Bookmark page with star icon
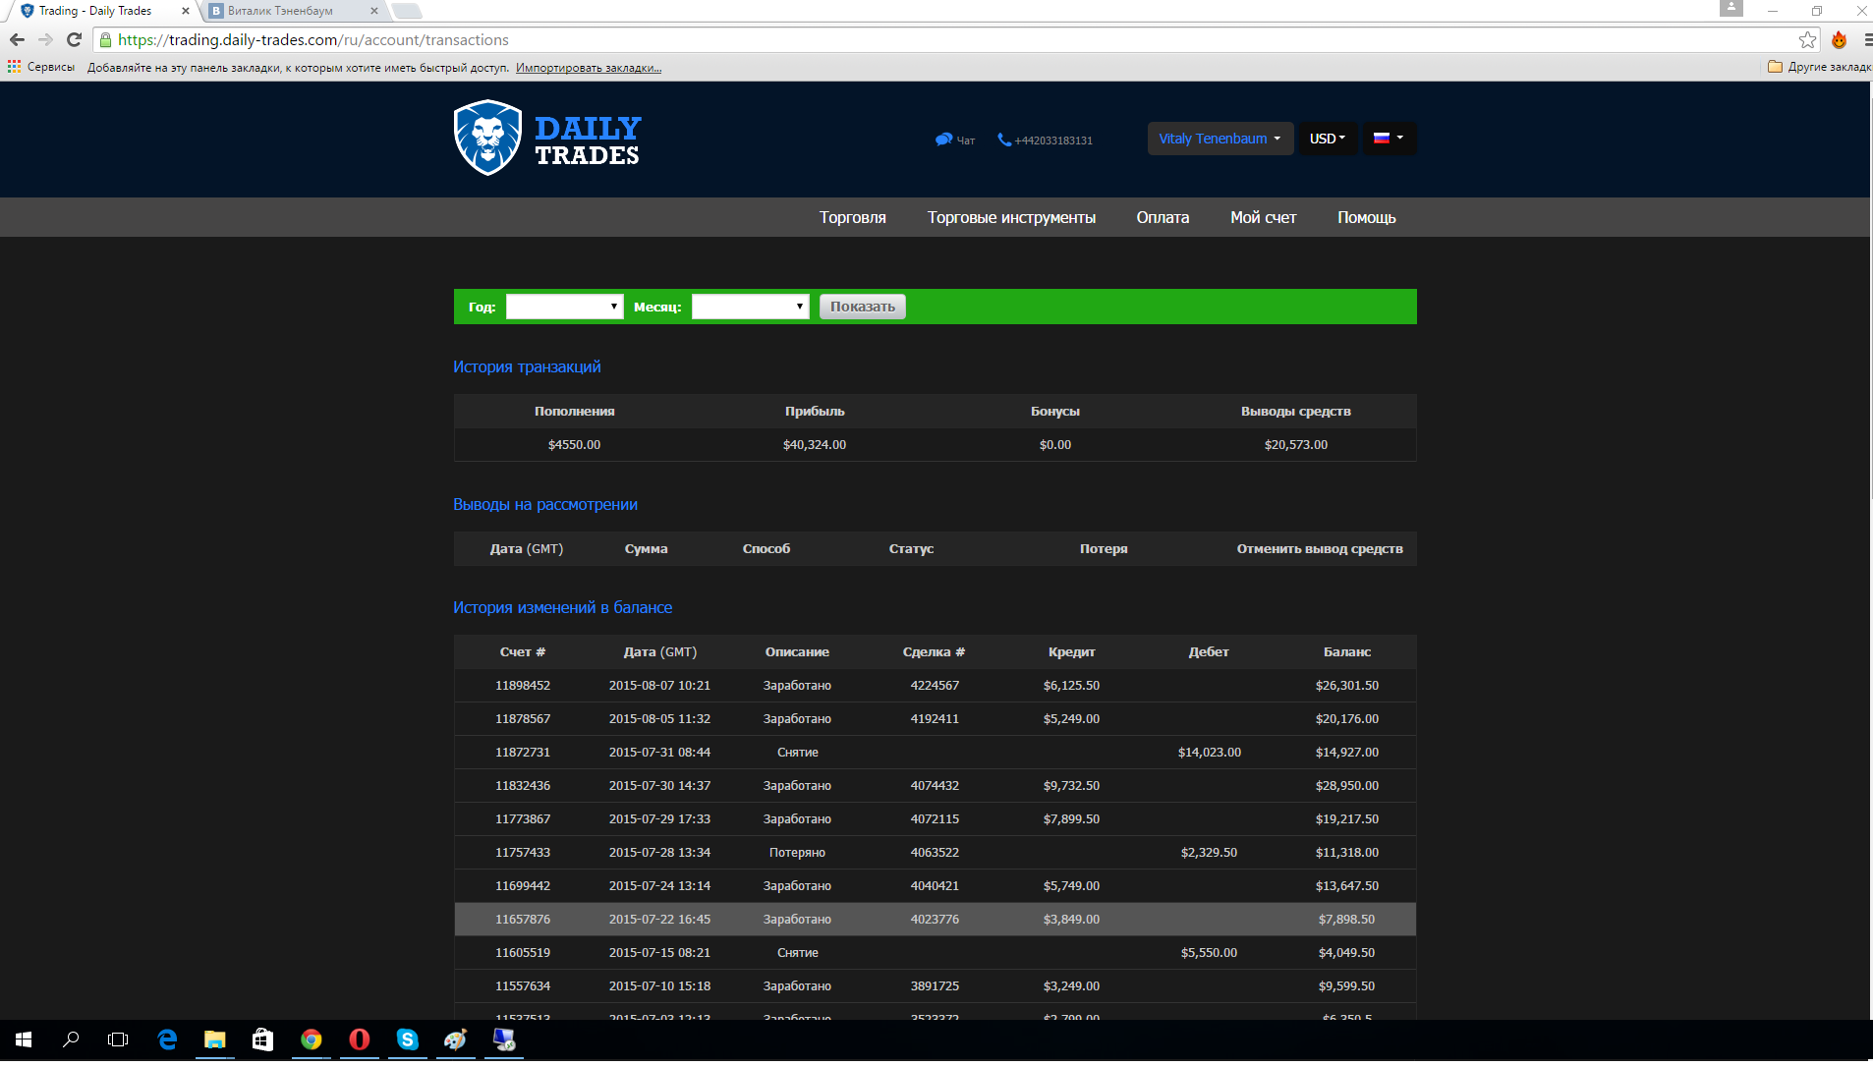1873x1067 pixels. click(x=1807, y=40)
